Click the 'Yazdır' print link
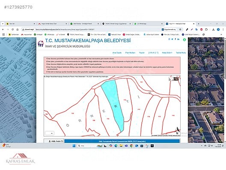Viewport: 226px width, 170px height. (x=142, y=53)
